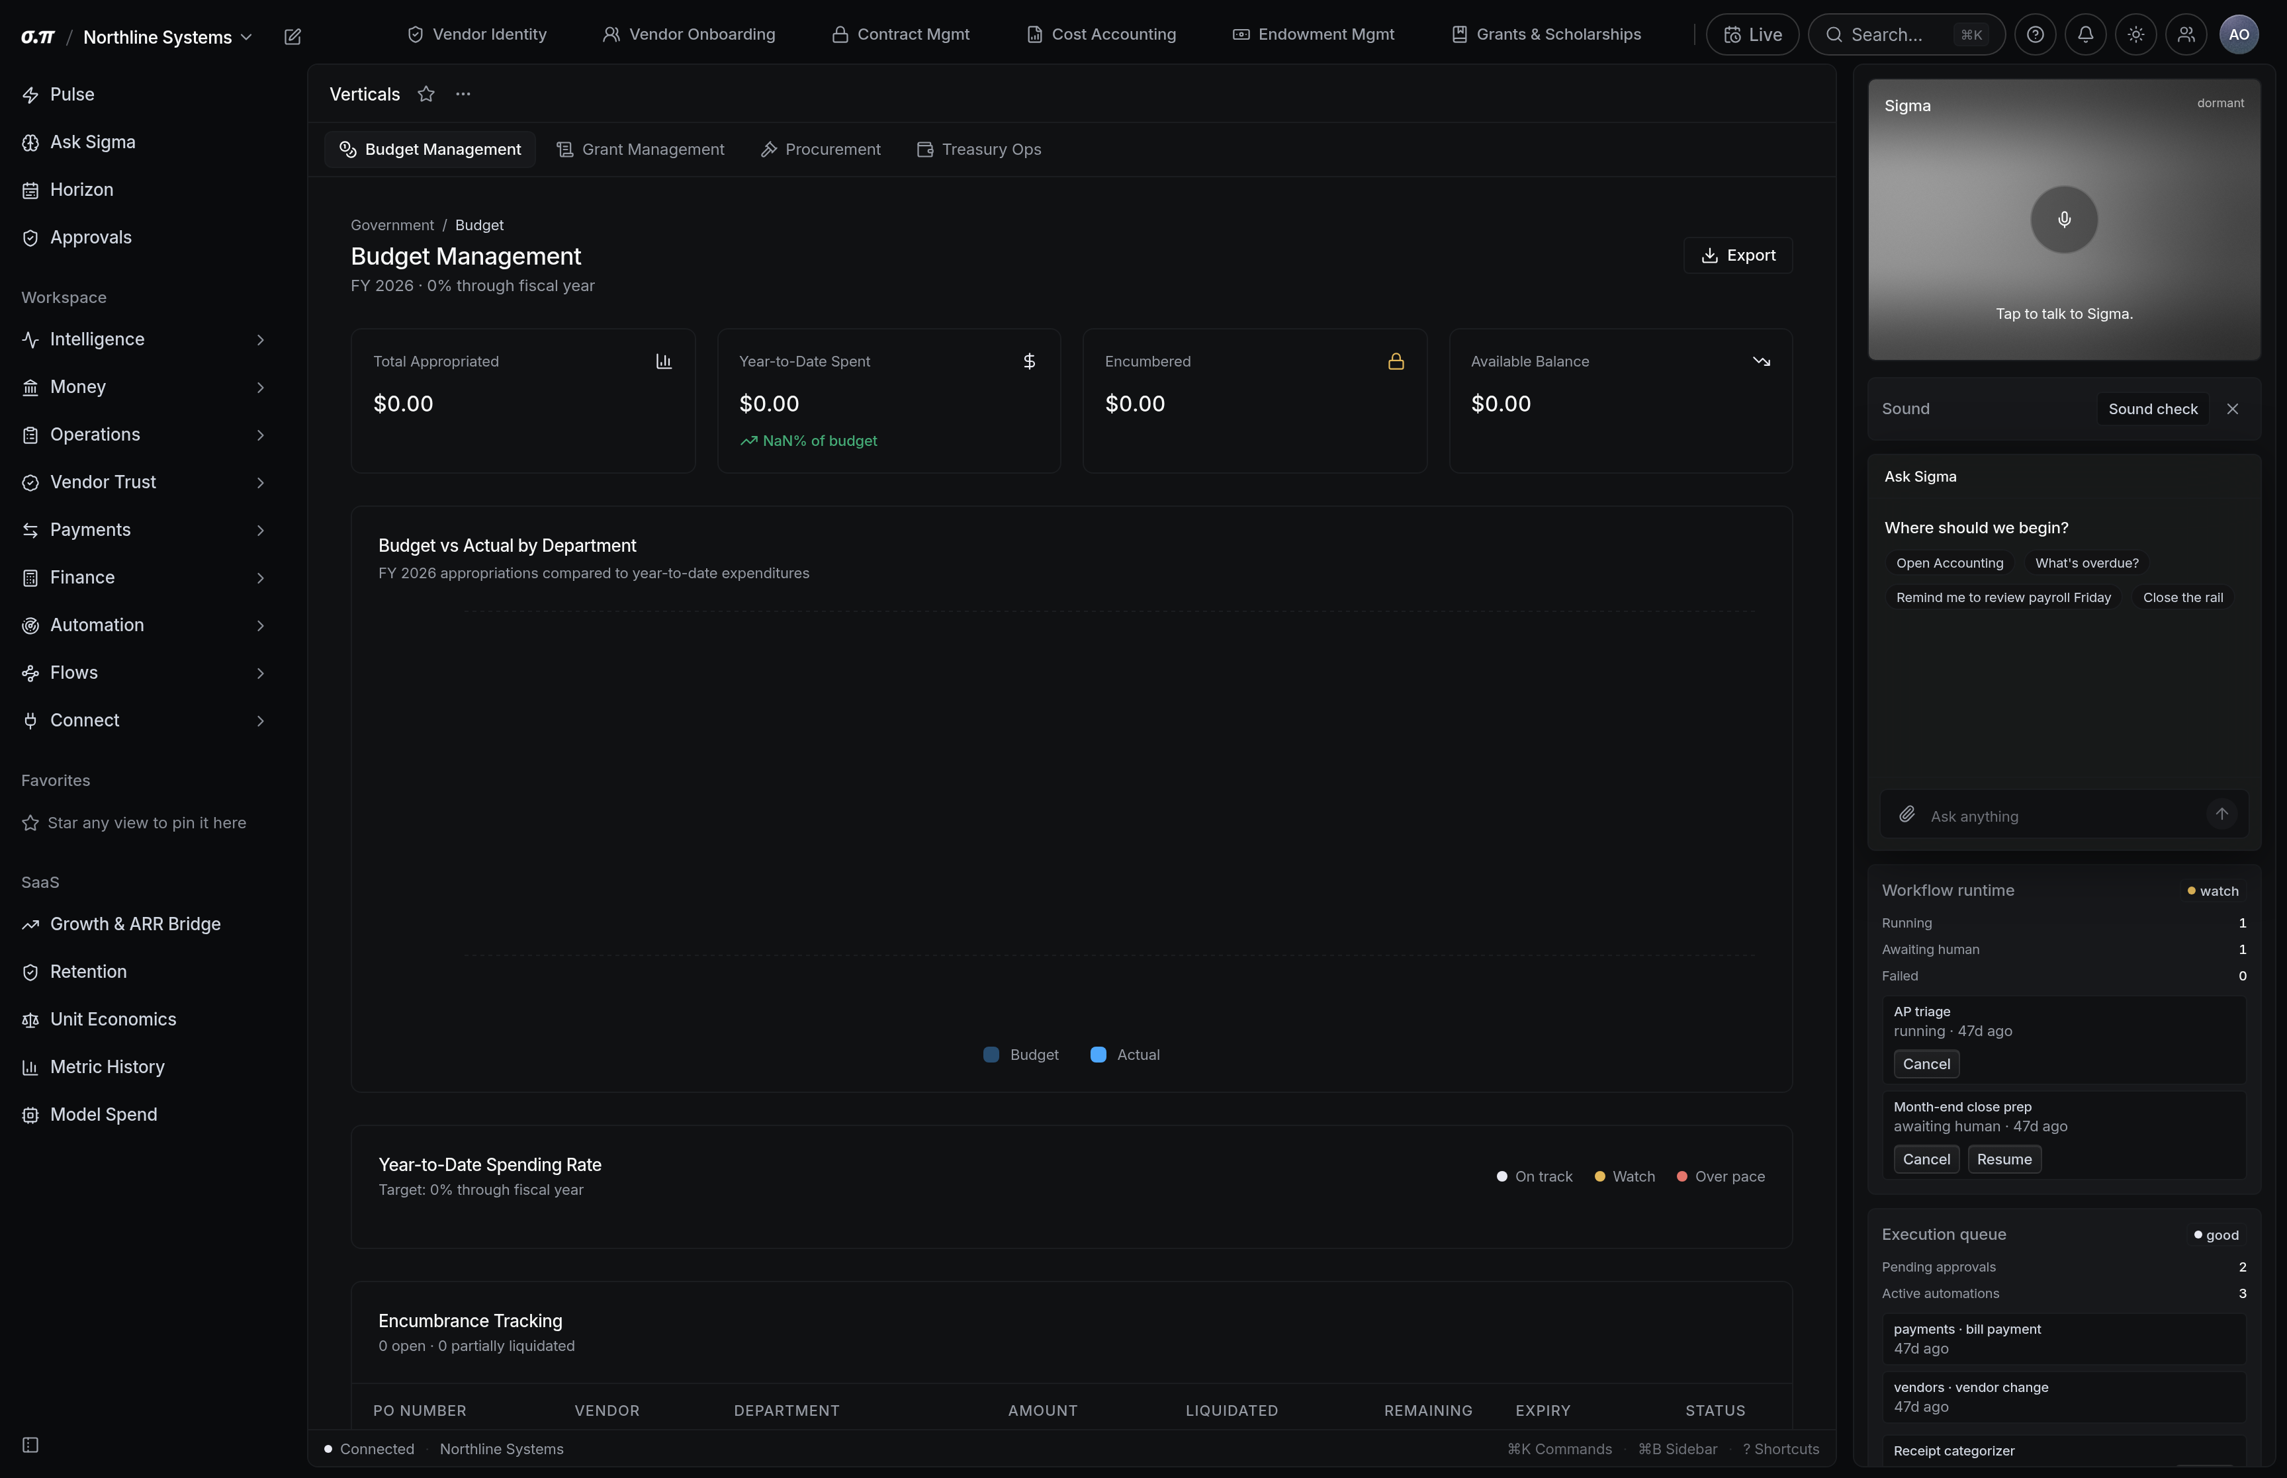This screenshot has width=2287, height=1478.
Task: Open Cost Accounting in top navigation
Action: pos(1100,34)
